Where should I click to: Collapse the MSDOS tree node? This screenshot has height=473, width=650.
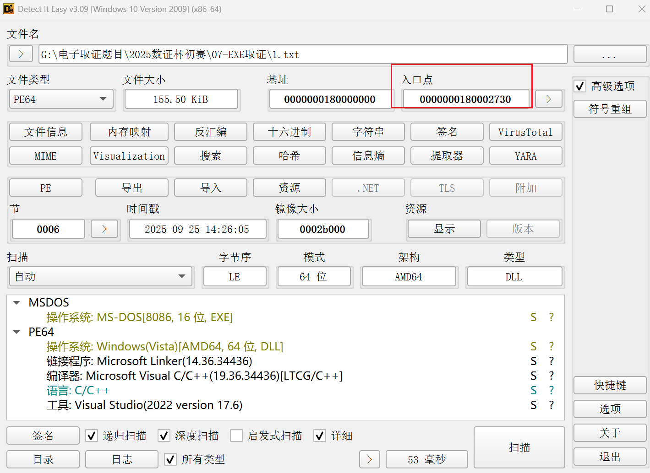[x=17, y=302]
